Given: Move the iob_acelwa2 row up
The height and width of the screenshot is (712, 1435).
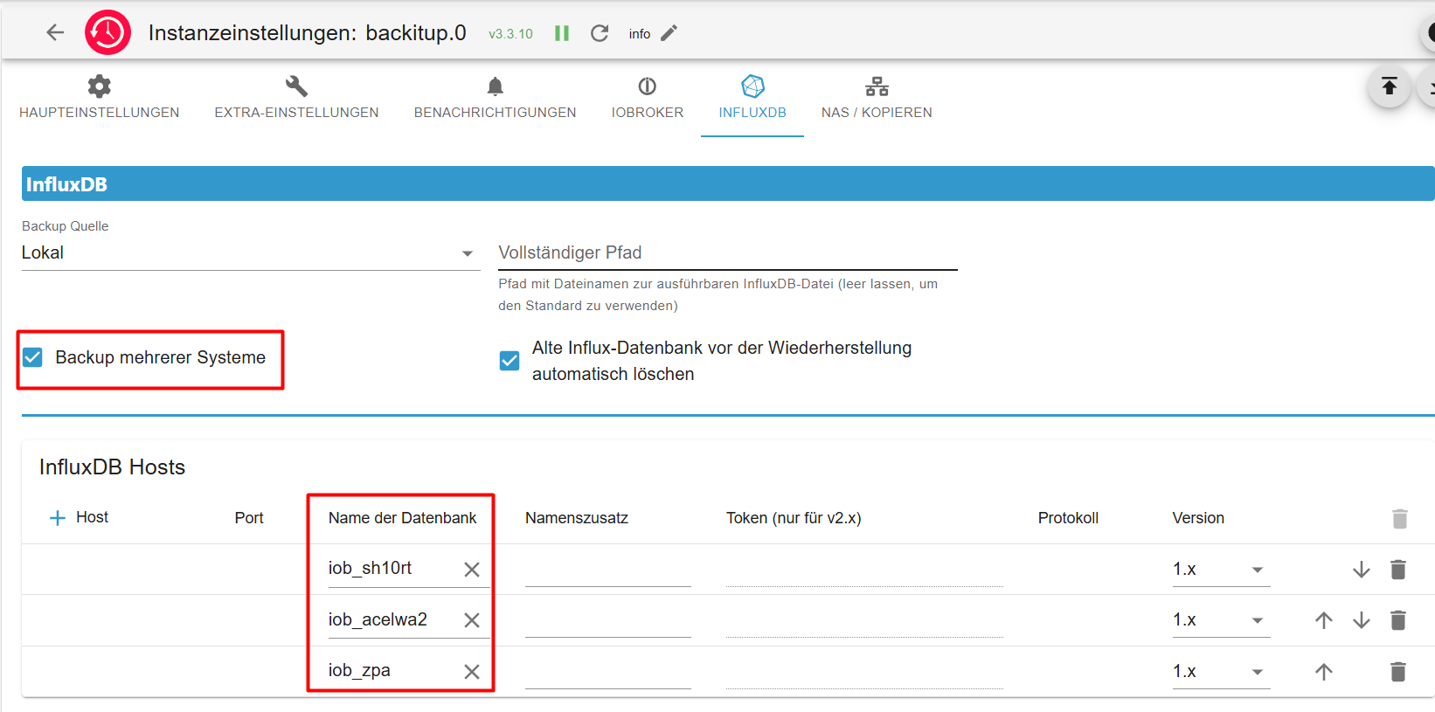Looking at the screenshot, I should coord(1324,620).
